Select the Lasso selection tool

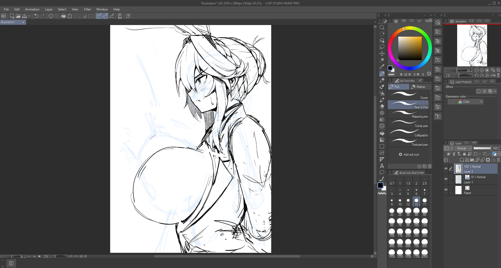pos(382,47)
